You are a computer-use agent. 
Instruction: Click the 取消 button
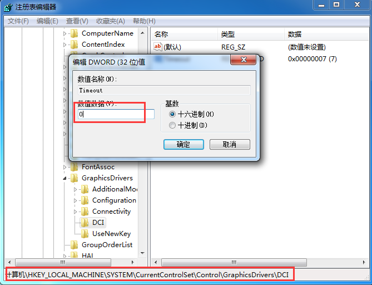(230, 144)
